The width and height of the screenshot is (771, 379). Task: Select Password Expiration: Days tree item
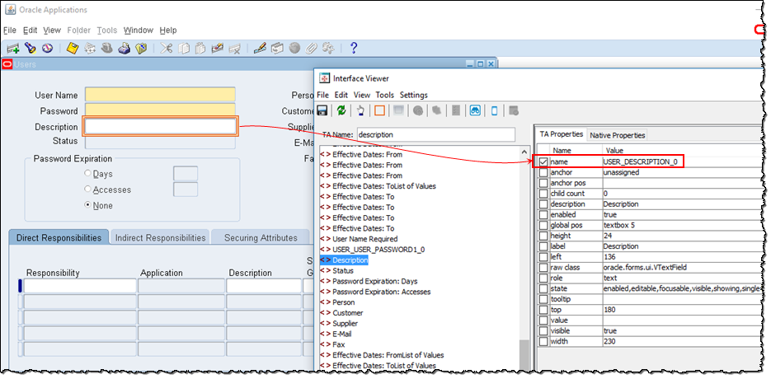pyautogui.click(x=369, y=281)
